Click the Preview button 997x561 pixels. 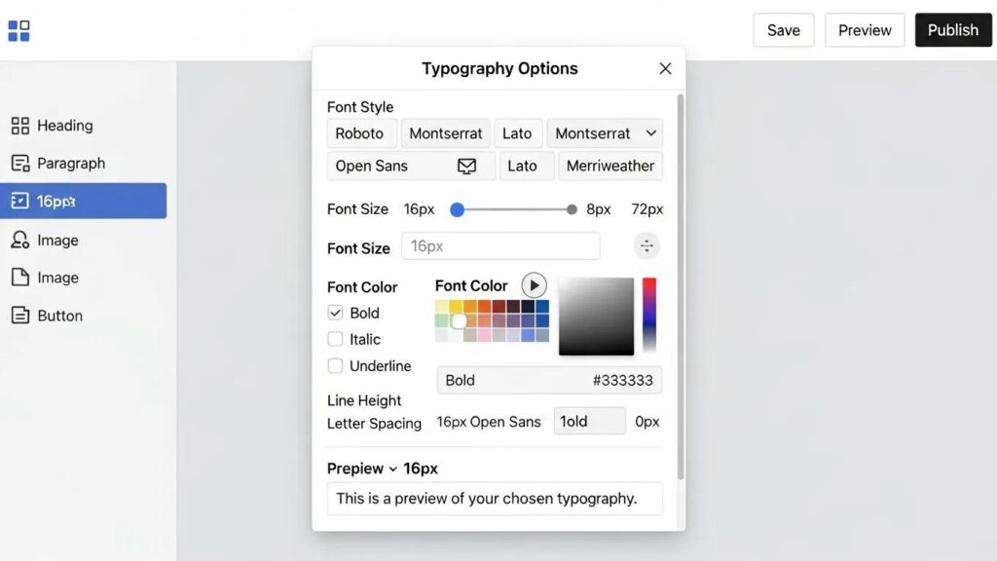coord(865,30)
